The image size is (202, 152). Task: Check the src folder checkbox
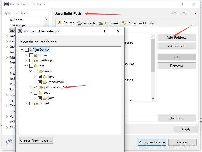pyautogui.click(x=31, y=66)
